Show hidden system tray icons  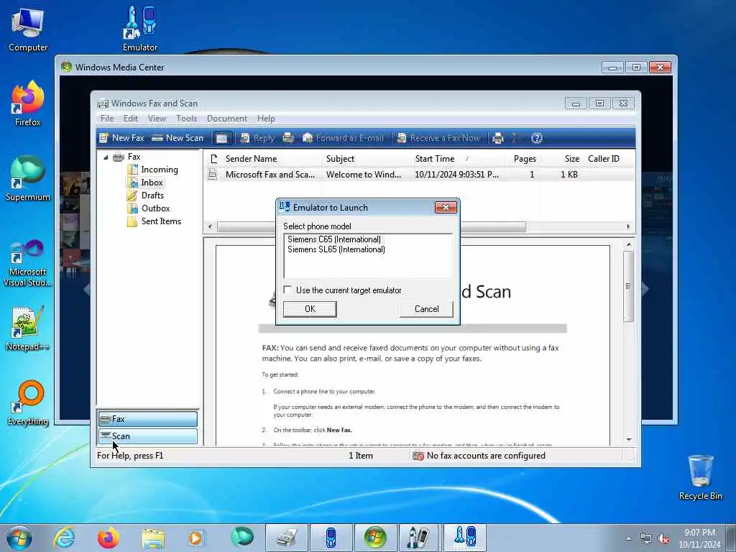(628, 538)
